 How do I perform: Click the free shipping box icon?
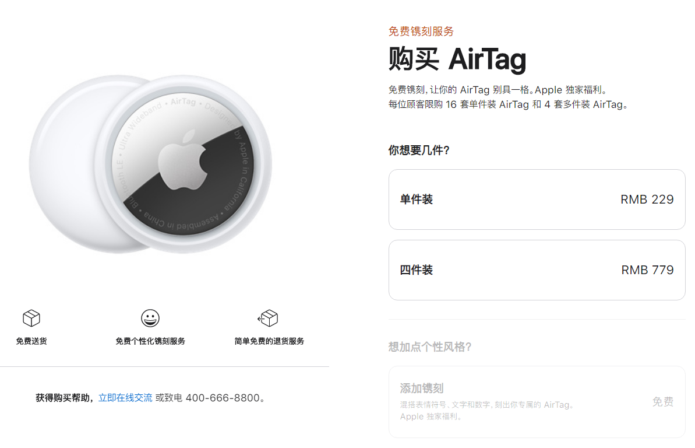point(31,318)
